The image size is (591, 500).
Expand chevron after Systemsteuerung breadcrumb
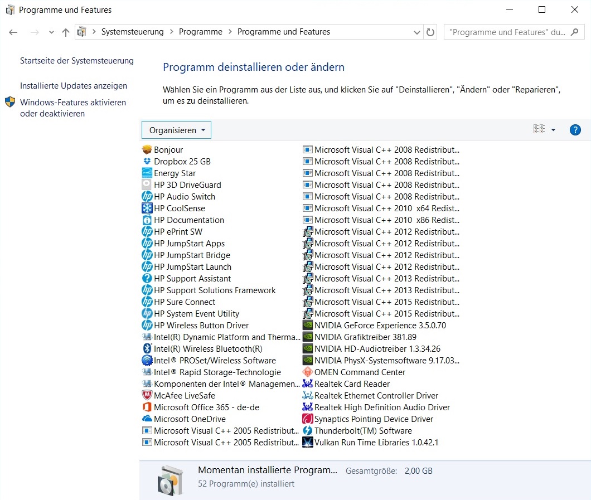(171, 32)
